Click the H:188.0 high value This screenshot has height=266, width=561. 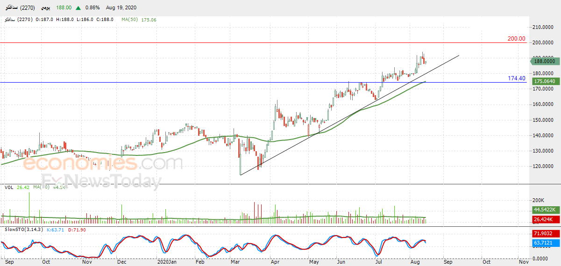(65, 20)
